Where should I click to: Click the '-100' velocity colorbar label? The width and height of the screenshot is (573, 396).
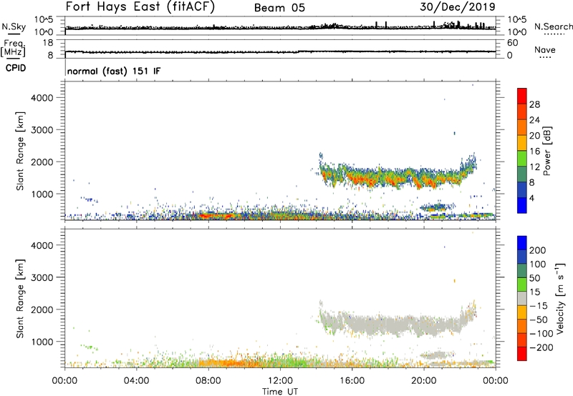coord(541,334)
